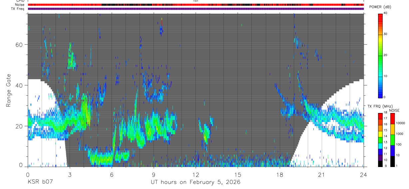The width and height of the screenshot is (409, 189).
Task: Click the "40" tick on POWER scale
Action: (x=385, y=13)
